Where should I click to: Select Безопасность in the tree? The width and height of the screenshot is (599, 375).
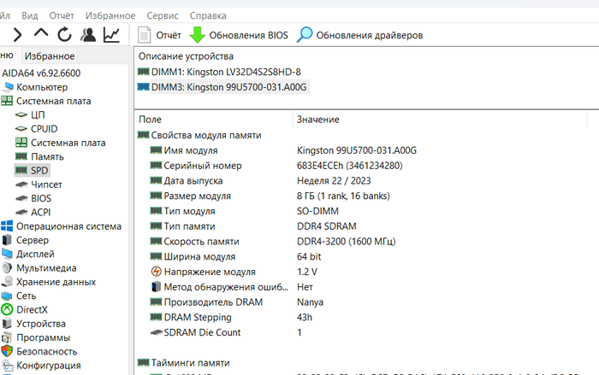pyautogui.click(x=46, y=351)
